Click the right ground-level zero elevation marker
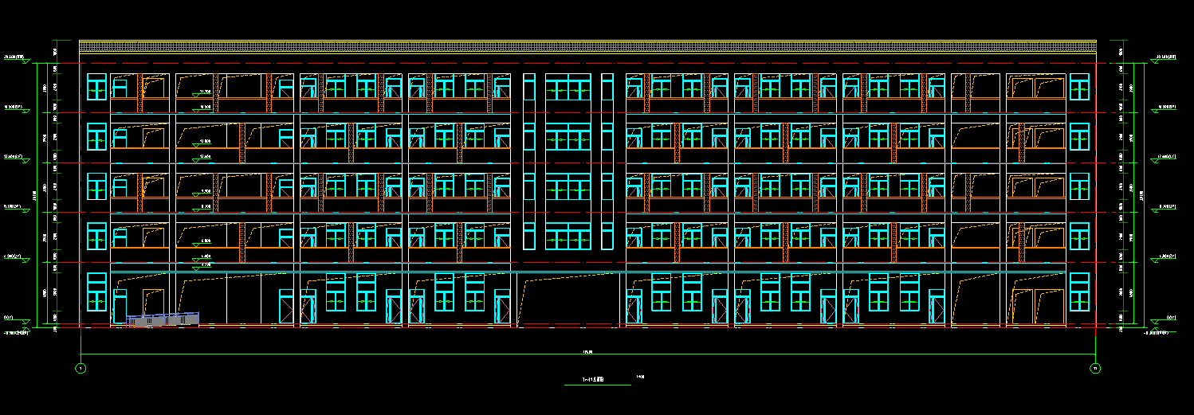This screenshot has height=415, width=1194. pos(1171,319)
